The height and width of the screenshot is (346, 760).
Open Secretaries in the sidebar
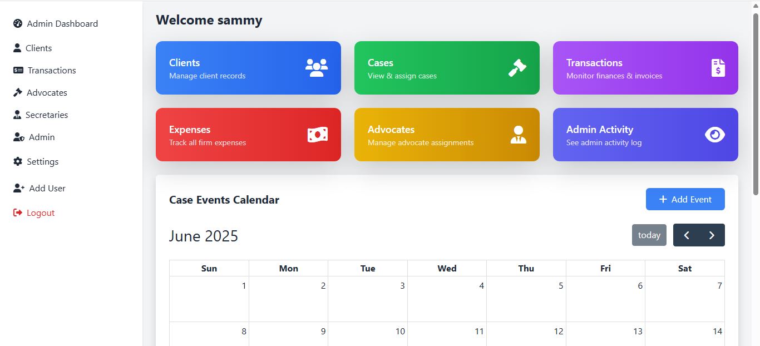46,115
